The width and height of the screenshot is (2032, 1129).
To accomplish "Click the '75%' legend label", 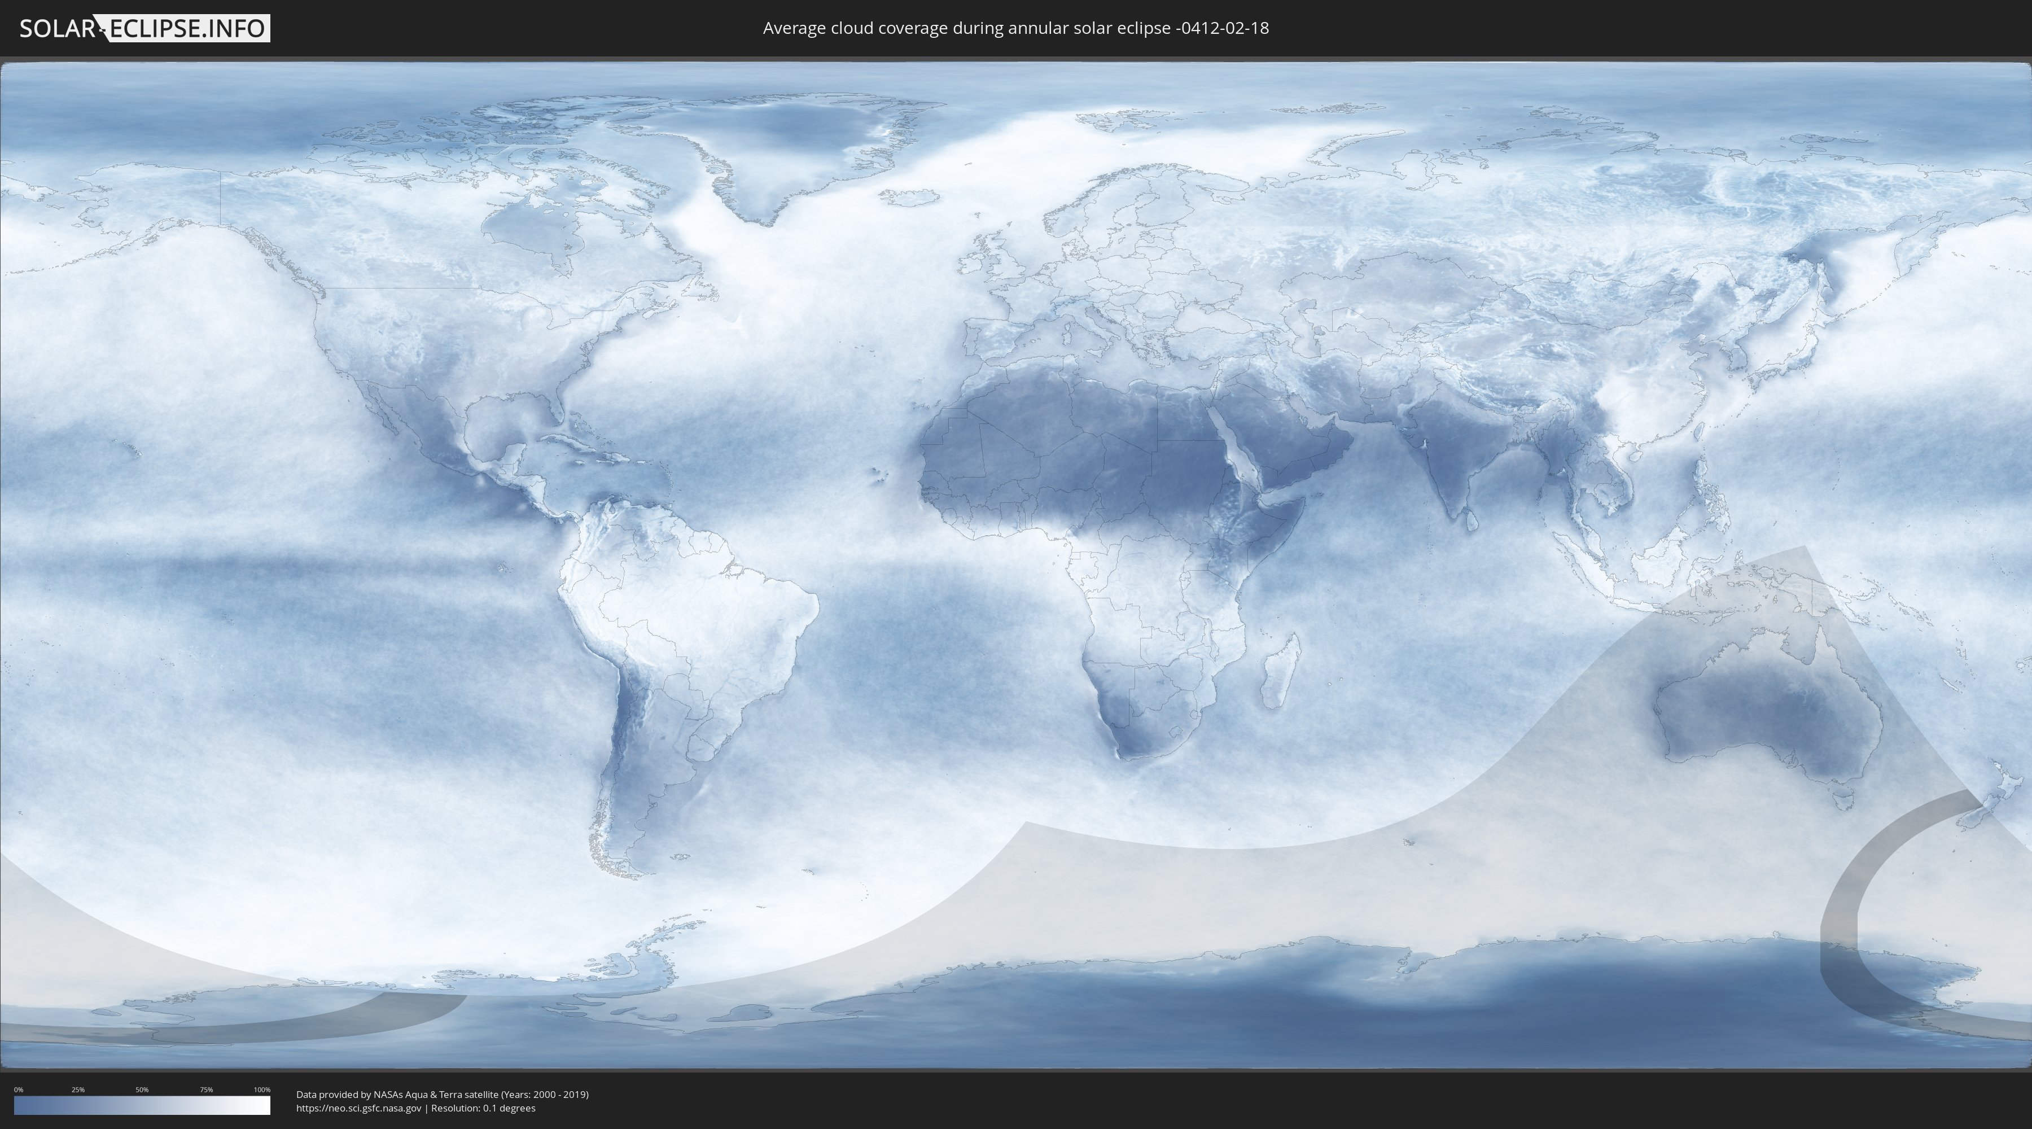I will 206,1089.
